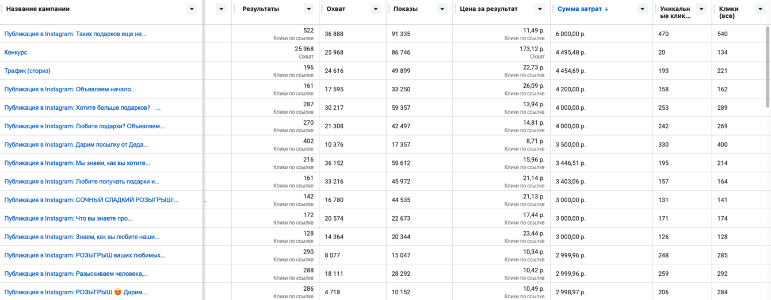Open the Трафик (сториз) campaign
This screenshot has width=771, height=300.
(x=27, y=71)
